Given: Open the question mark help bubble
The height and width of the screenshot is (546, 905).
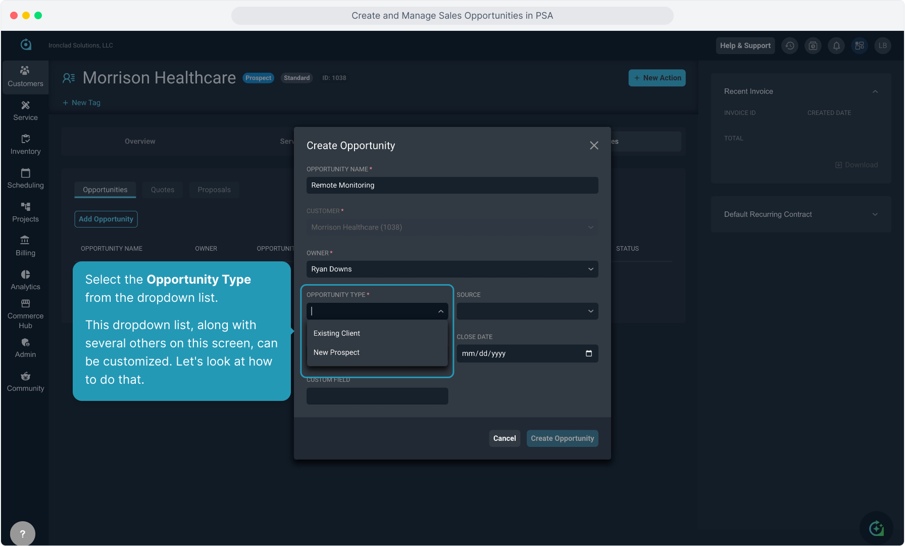Looking at the screenshot, I should (23, 533).
